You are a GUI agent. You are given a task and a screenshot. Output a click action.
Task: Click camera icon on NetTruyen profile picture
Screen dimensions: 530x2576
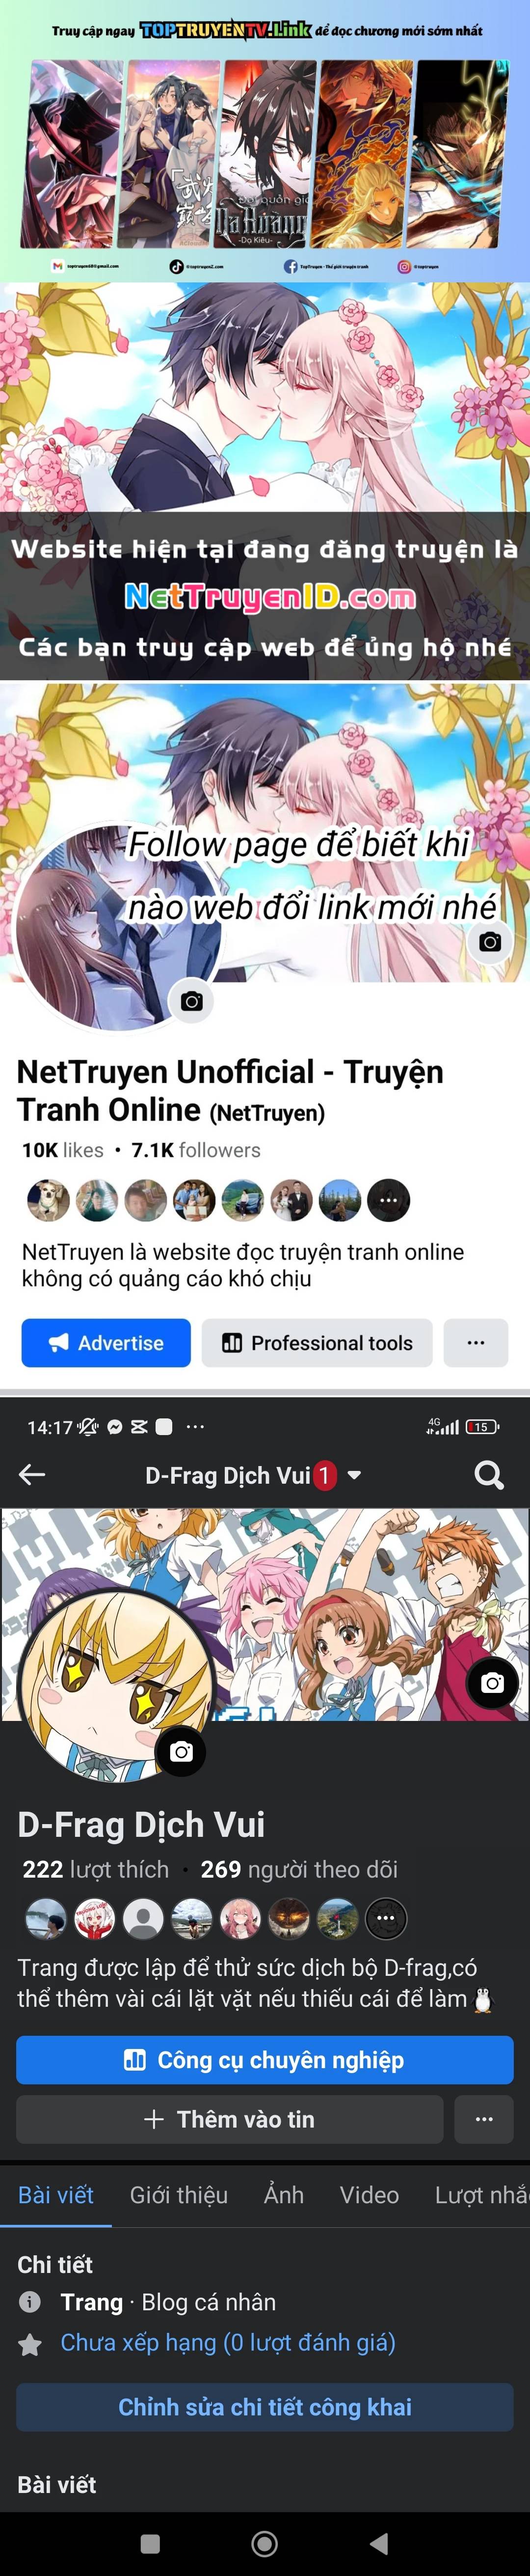(192, 1000)
